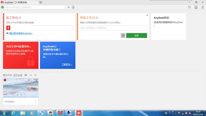Screen dimensions: 206x116
Task: Click the green connection status icon
Action: (2, 7)
